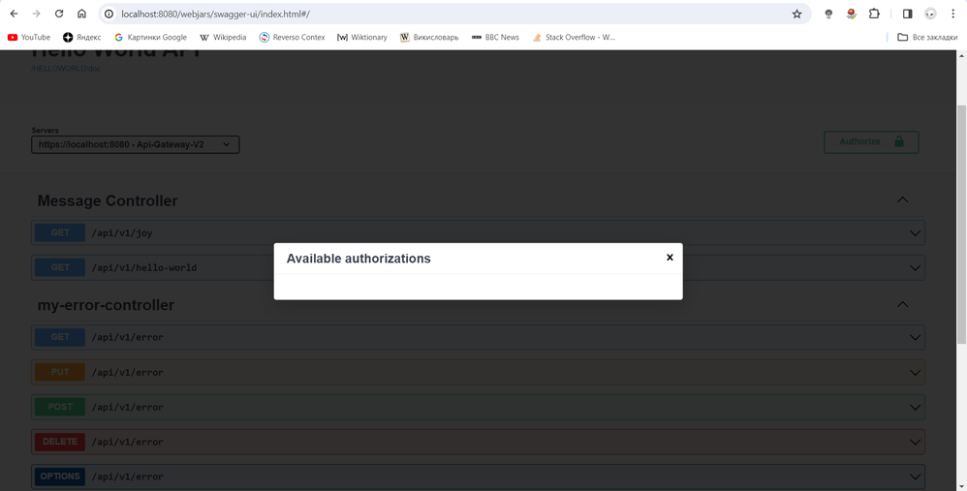Image resolution: width=967 pixels, height=491 pixels.
Task: Toggle the browser side panel
Action: click(x=907, y=14)
